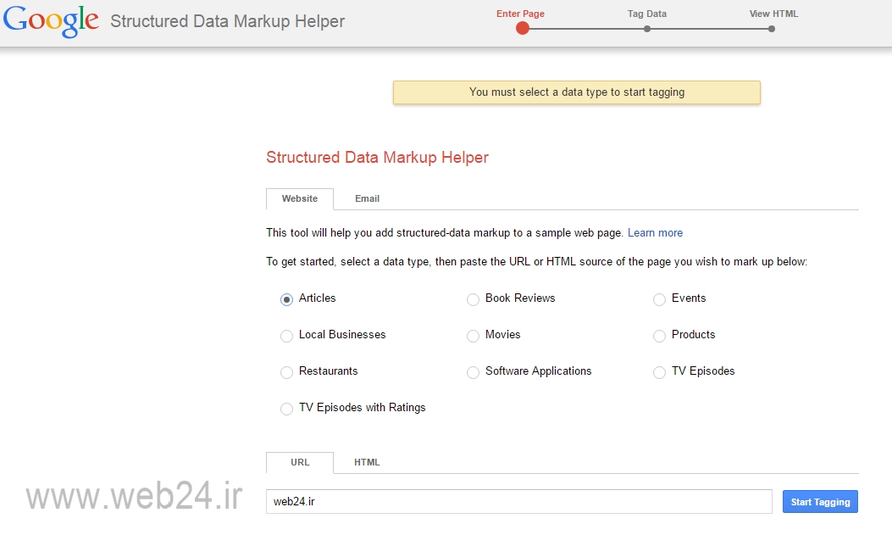This screenshot has width=892, height=535.
Task: Click the Google logo
Action: 51,22
